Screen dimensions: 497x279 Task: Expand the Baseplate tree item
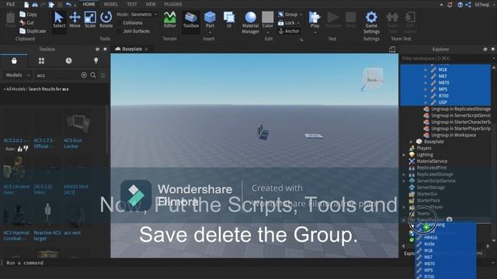[x=411, y=141]
